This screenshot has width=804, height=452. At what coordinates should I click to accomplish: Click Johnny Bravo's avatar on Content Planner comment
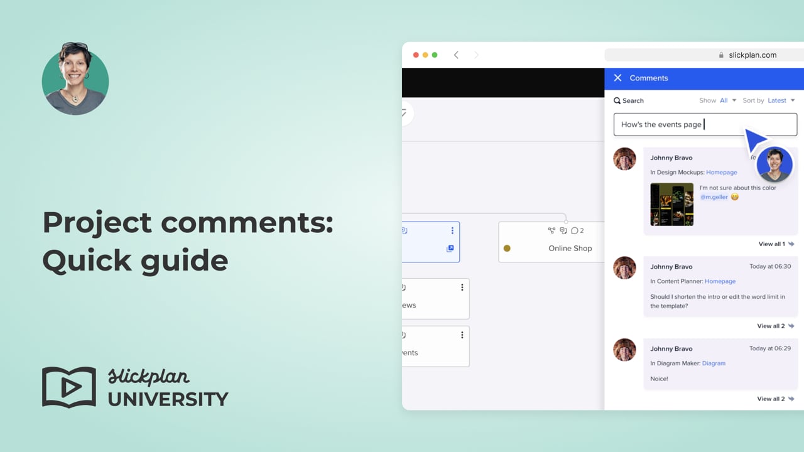(x=625, y=268)
